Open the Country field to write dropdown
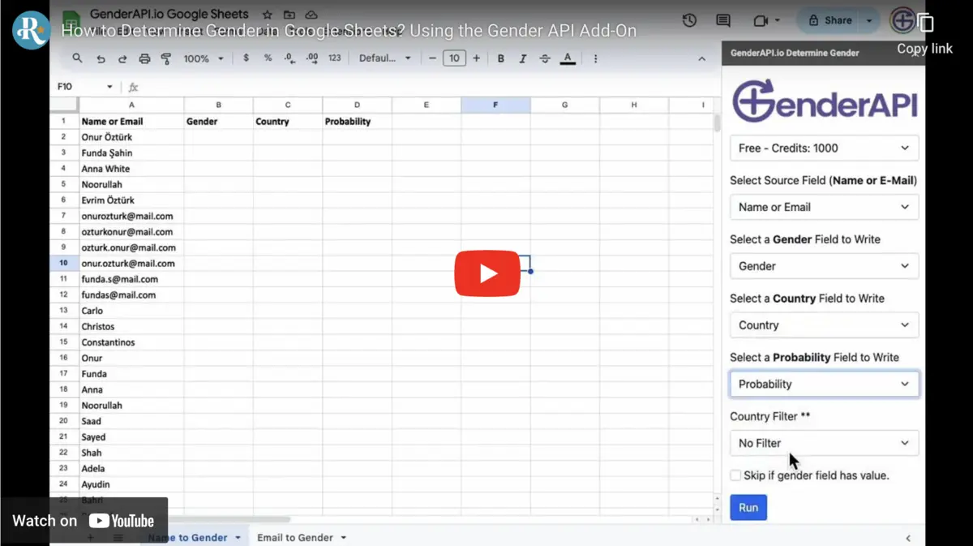The width and height of the screenshot is (973, 546). click(x=824, y=325)
